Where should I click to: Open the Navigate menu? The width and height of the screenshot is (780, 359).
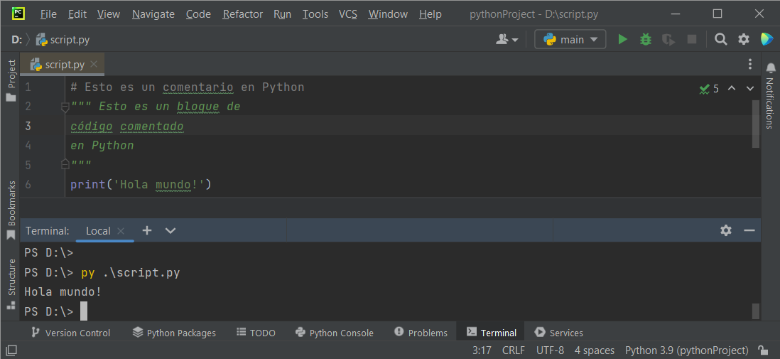(x=153, y=14)
